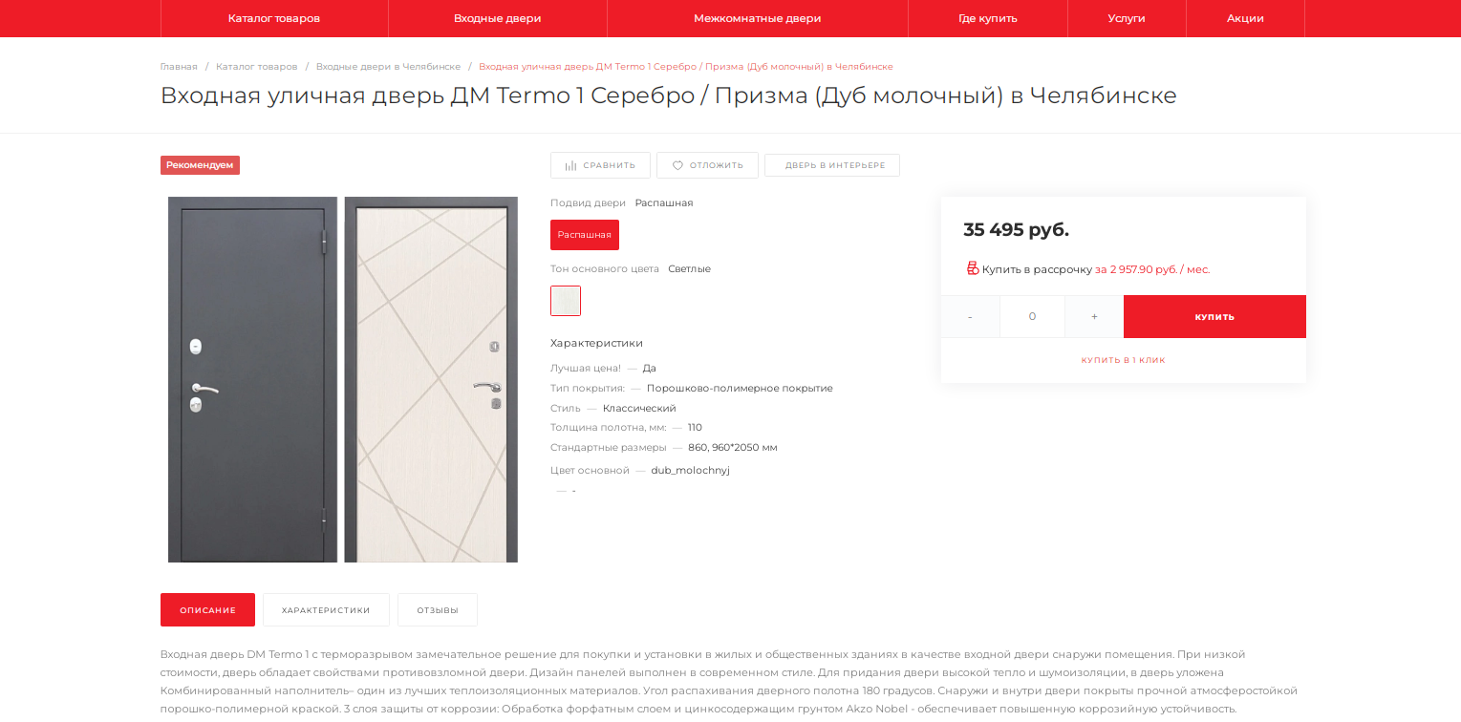
Task: Switch to the Отзывы tab
Action: tap(438, 609)
